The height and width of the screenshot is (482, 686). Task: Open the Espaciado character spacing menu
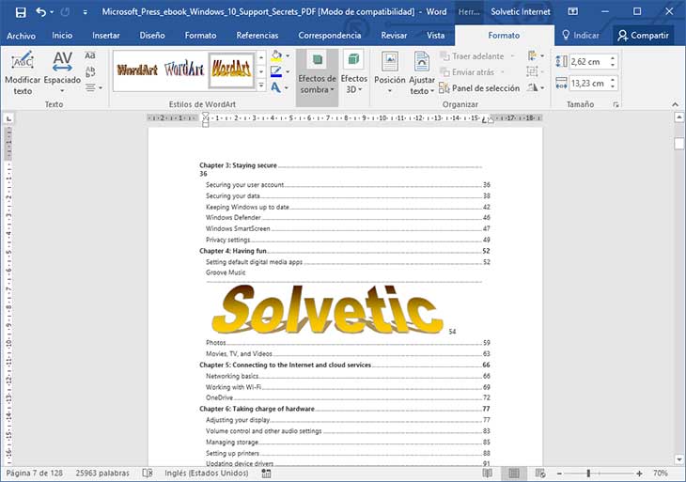tap(62, 72)
